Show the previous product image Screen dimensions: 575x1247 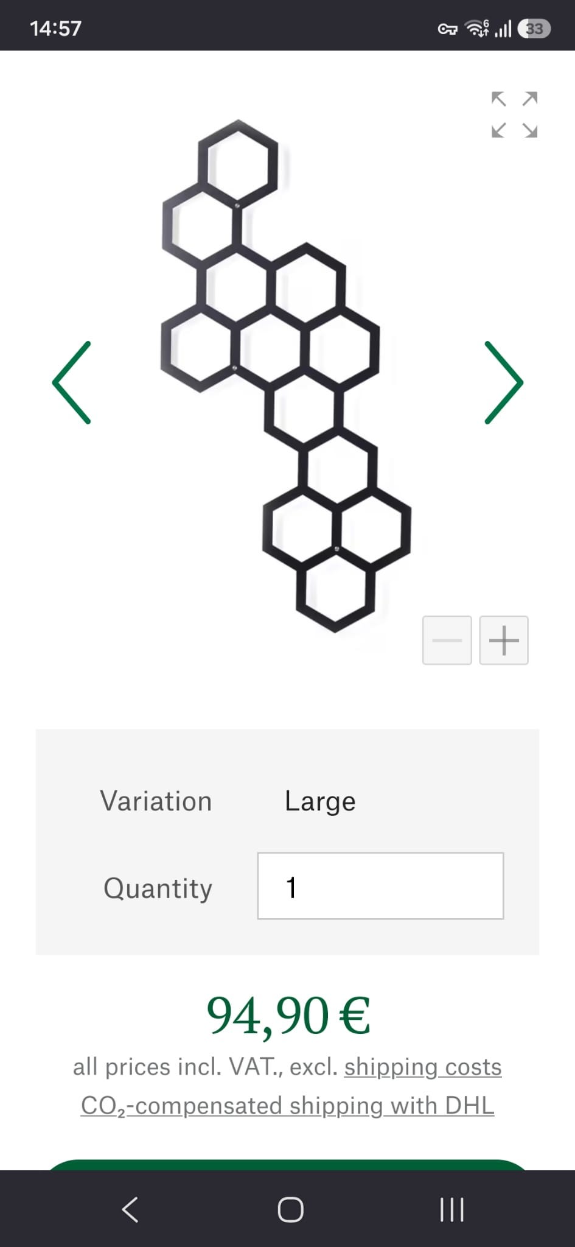(72, 382)
